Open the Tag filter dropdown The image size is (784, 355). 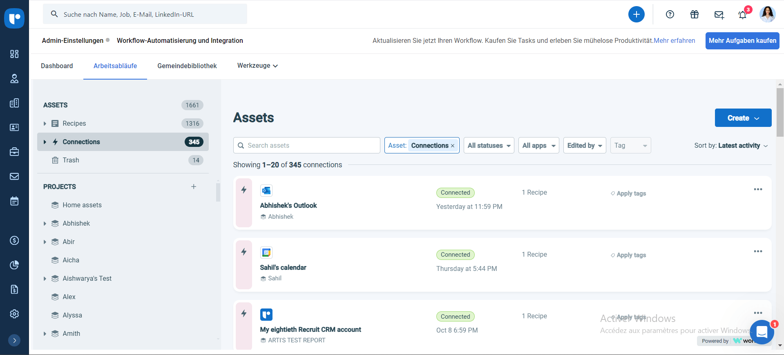pos(630,145)
